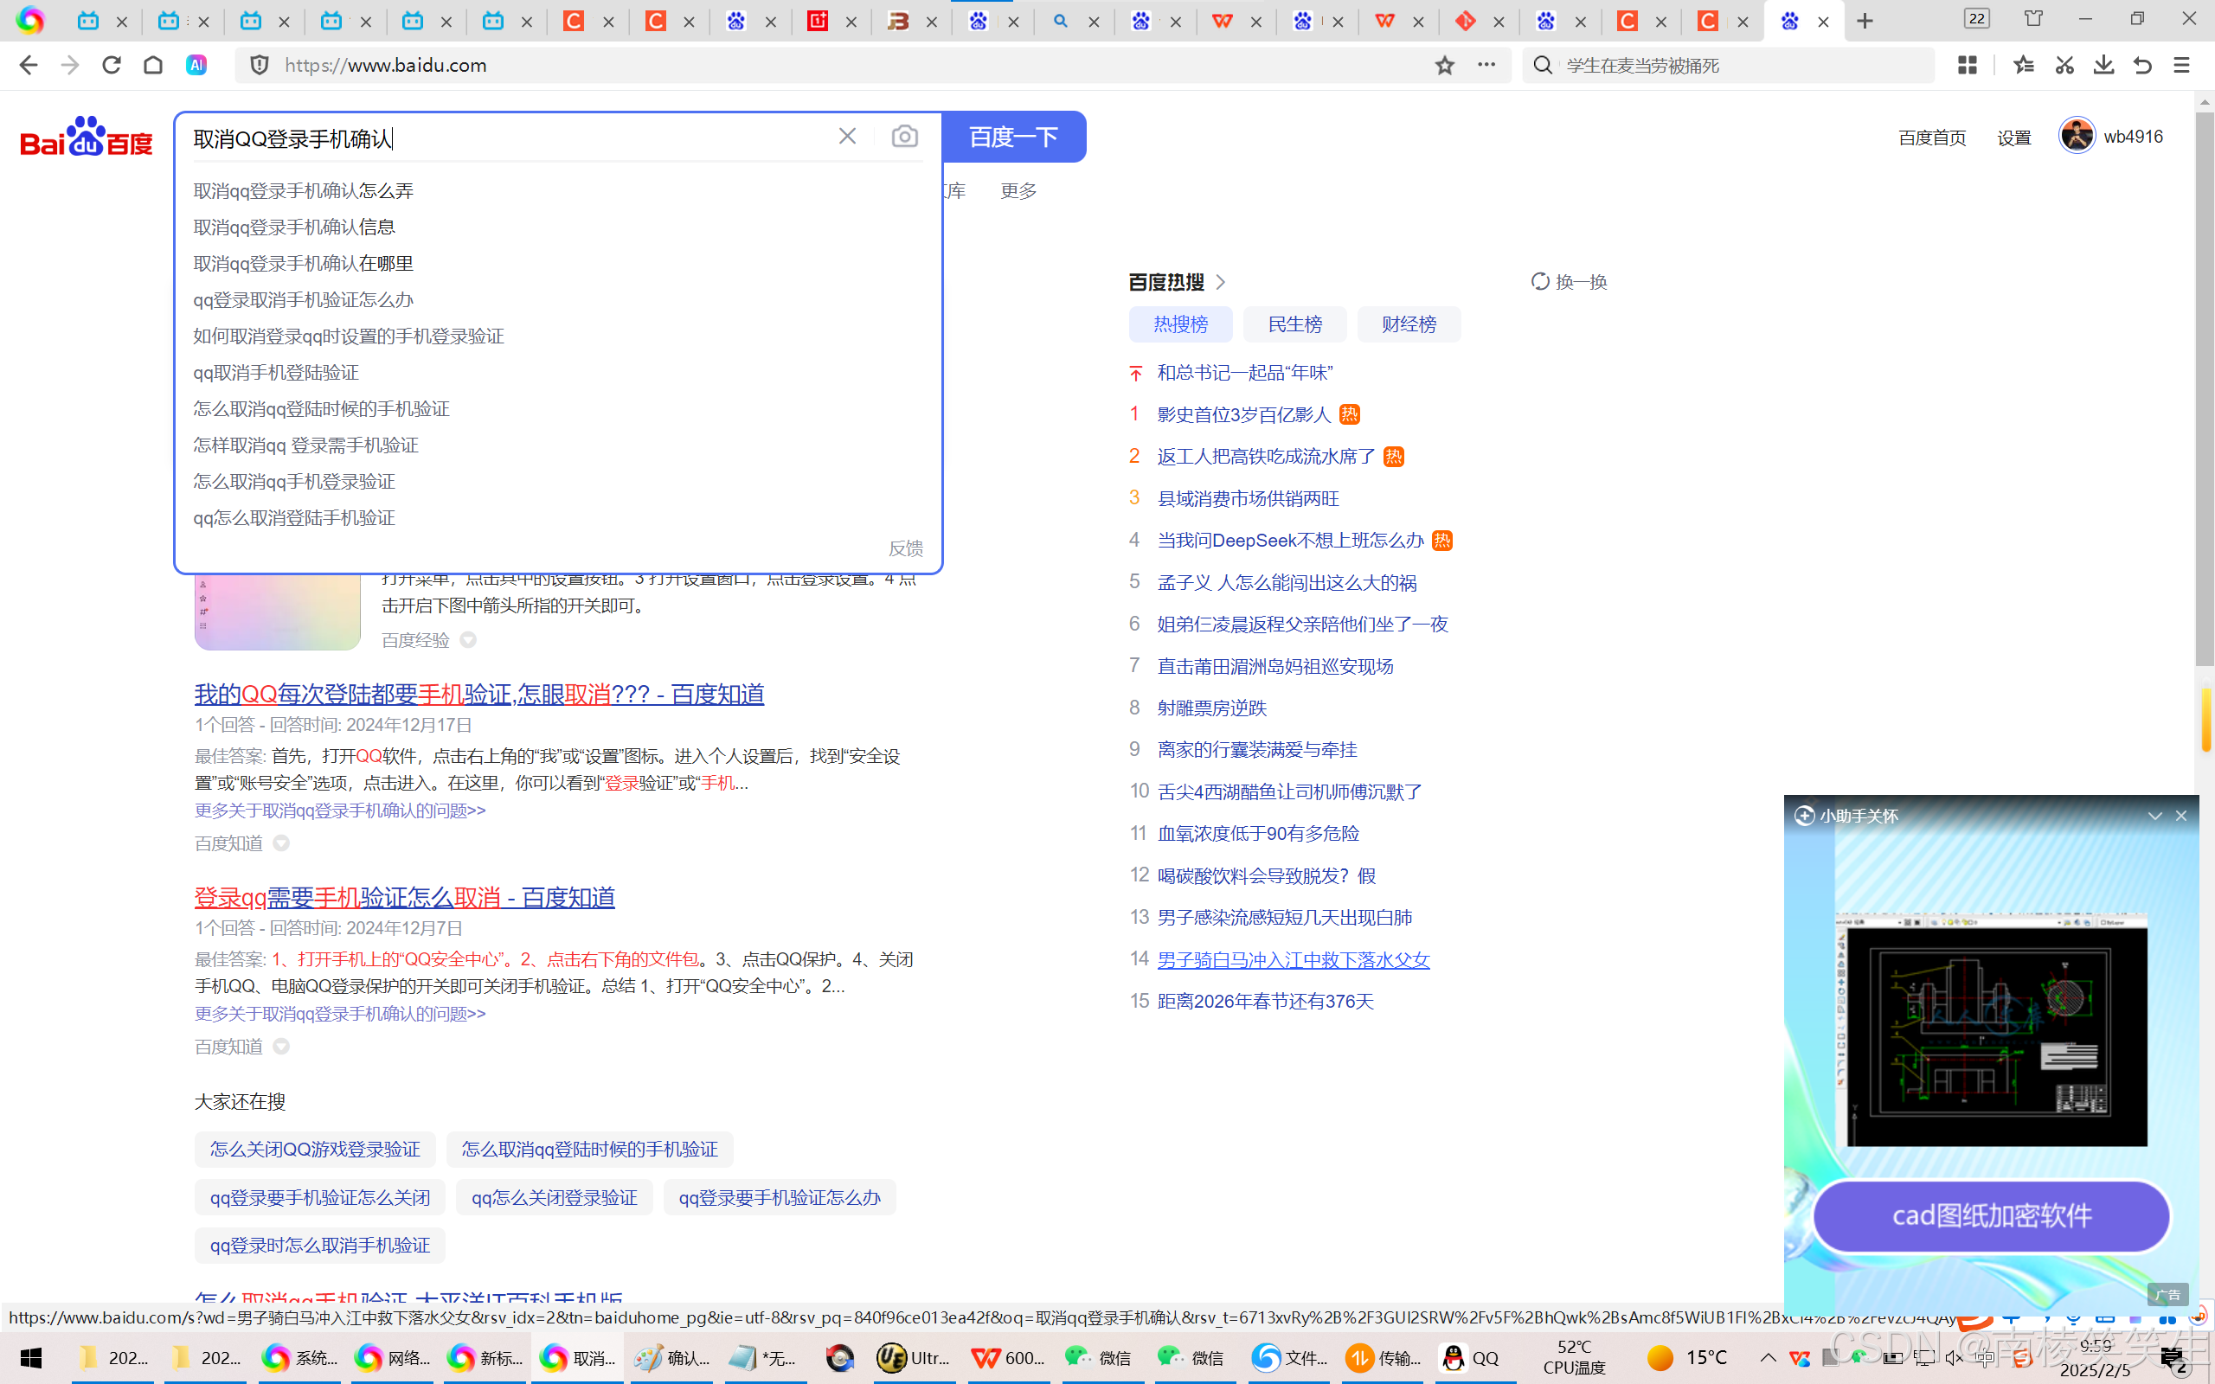Clear the search box with X icon
This screenshot has height=1384, width=2215.
[x=847, y=137]
